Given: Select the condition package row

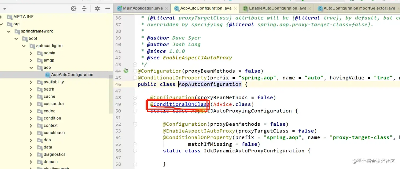Looking at the screenshot, I should point(57,118).
